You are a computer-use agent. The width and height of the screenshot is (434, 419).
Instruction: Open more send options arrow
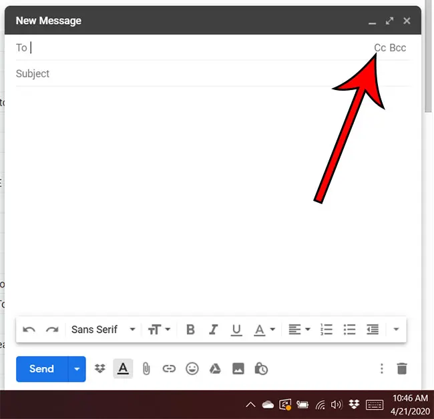[x=77, y=369]
